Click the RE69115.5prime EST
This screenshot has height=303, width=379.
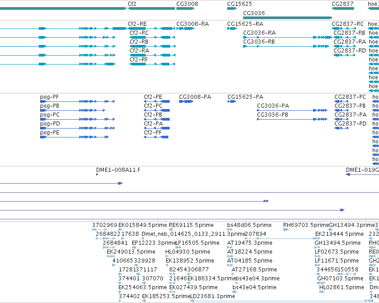[171, 230]
